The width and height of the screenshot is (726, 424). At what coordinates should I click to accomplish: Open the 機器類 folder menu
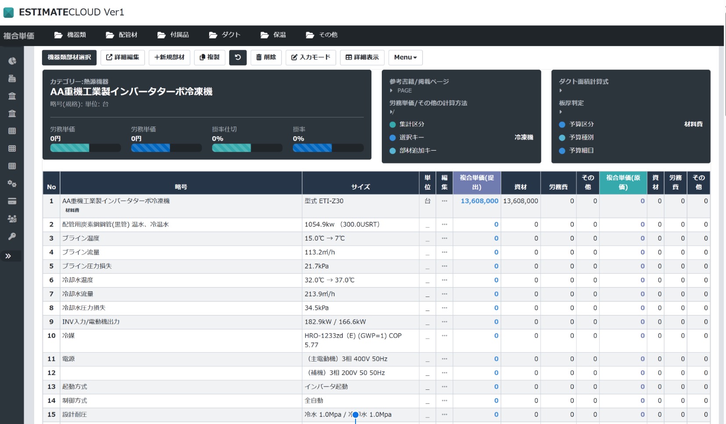70,35
